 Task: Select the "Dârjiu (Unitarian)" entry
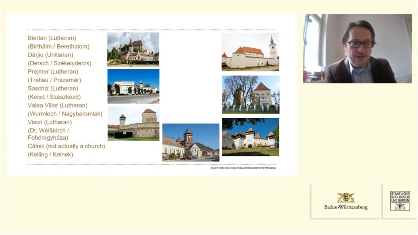50,55
